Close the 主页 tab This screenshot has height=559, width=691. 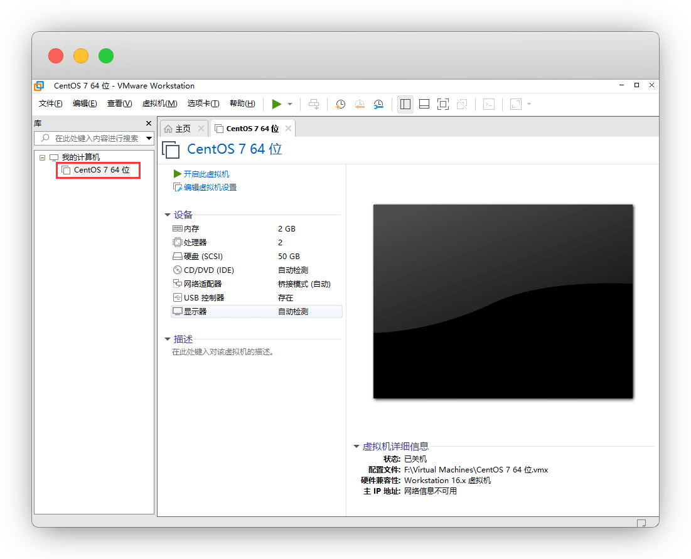[201, 128]
